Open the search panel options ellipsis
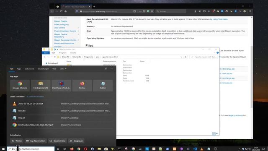268x151 pixels. coord(112,69)
